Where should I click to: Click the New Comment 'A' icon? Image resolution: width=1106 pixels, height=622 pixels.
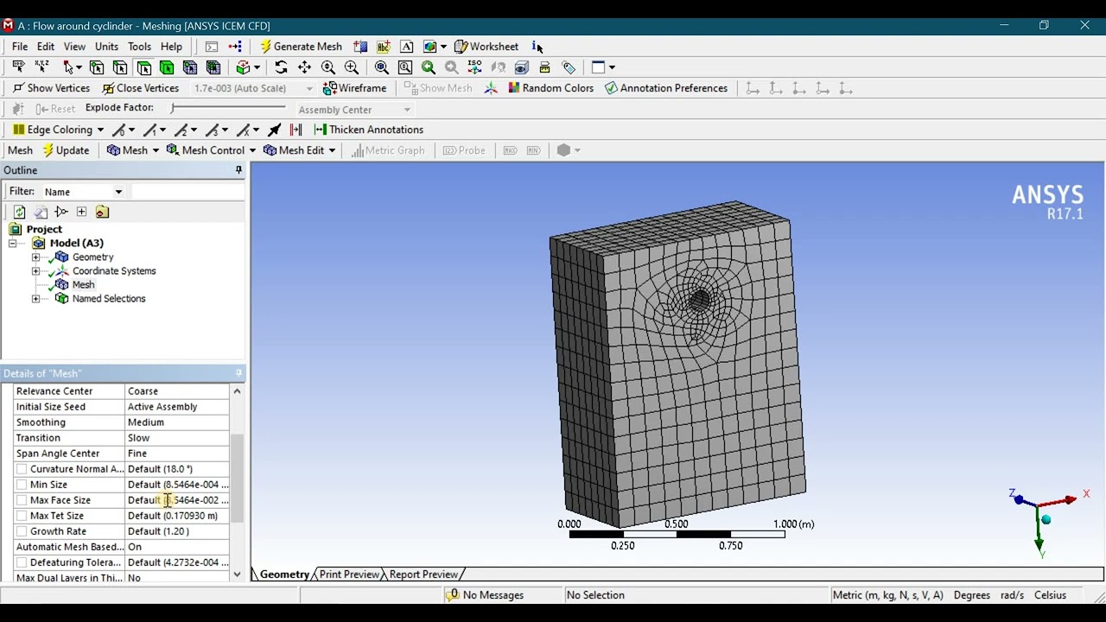coord(406,47)
